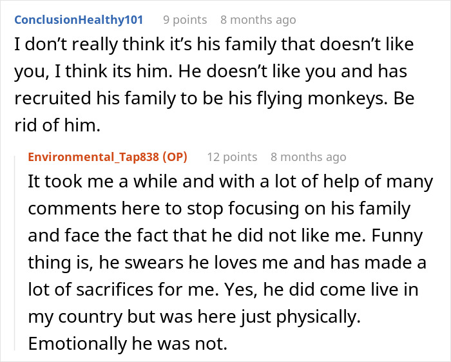Click the line "comments here to stop focusing"
This screenshot has width=451, height=362.
point(219,209)
